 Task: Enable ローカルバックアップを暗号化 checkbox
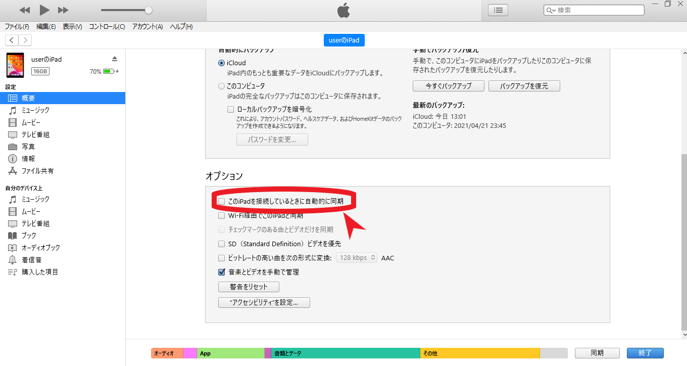click(230, 109)
